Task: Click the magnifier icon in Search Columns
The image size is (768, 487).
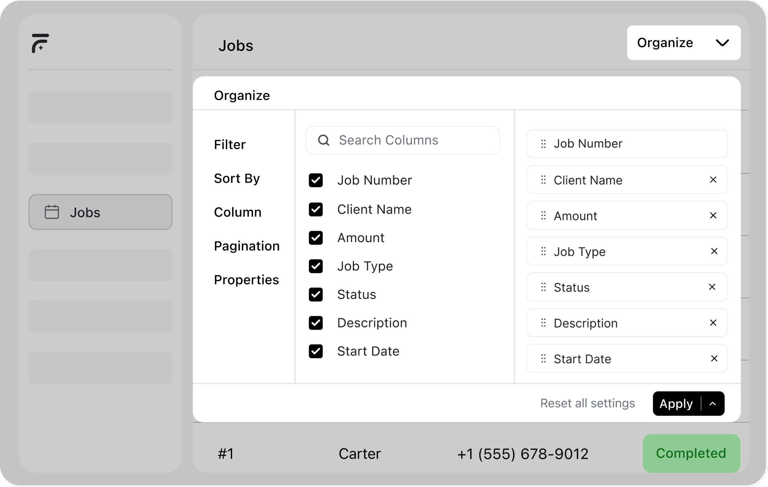Action: (323, 140)
